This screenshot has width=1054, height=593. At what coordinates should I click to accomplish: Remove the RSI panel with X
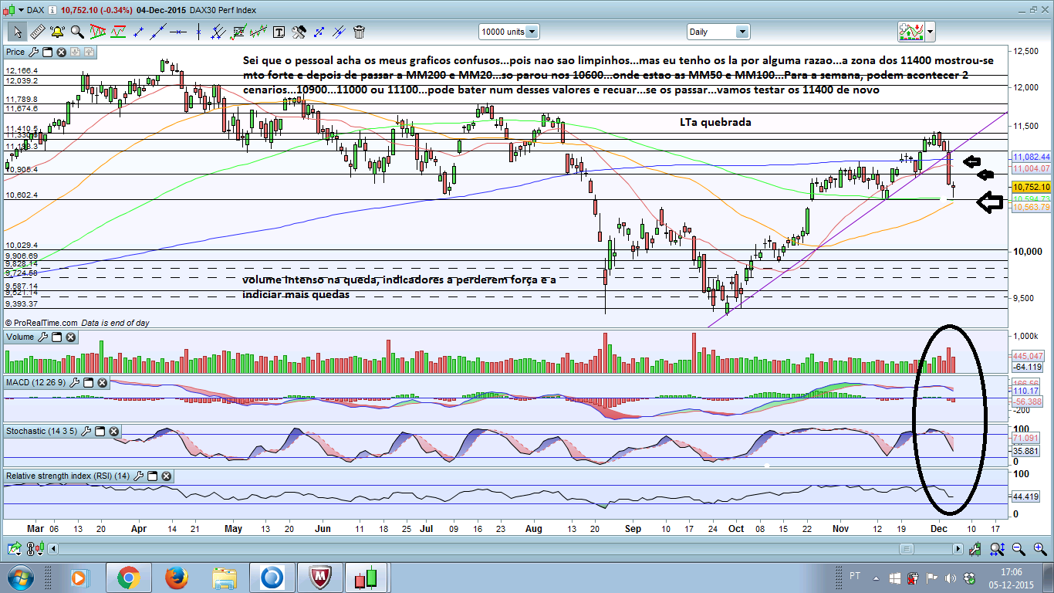pos(166,476)
